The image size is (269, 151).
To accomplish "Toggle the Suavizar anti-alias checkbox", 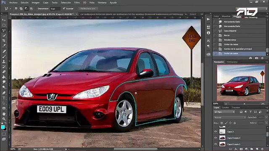I will click(64, 8).
